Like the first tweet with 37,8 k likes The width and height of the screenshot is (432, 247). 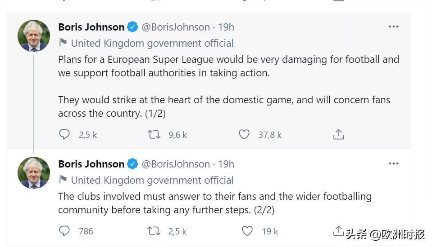244,134
